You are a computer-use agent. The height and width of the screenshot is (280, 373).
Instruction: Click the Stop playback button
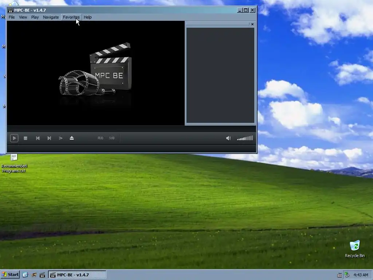pyautogui.click(x=25, y=138)
